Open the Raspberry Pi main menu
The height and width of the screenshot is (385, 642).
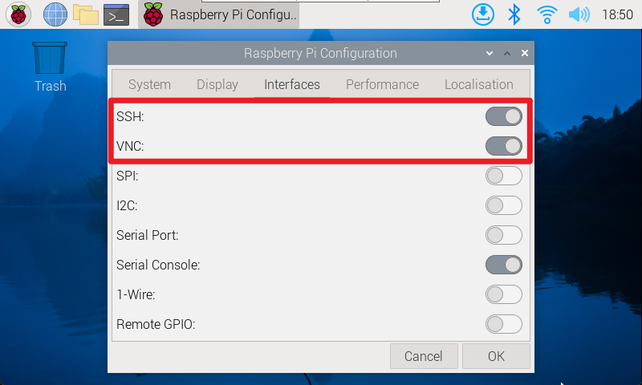point(18,14)
